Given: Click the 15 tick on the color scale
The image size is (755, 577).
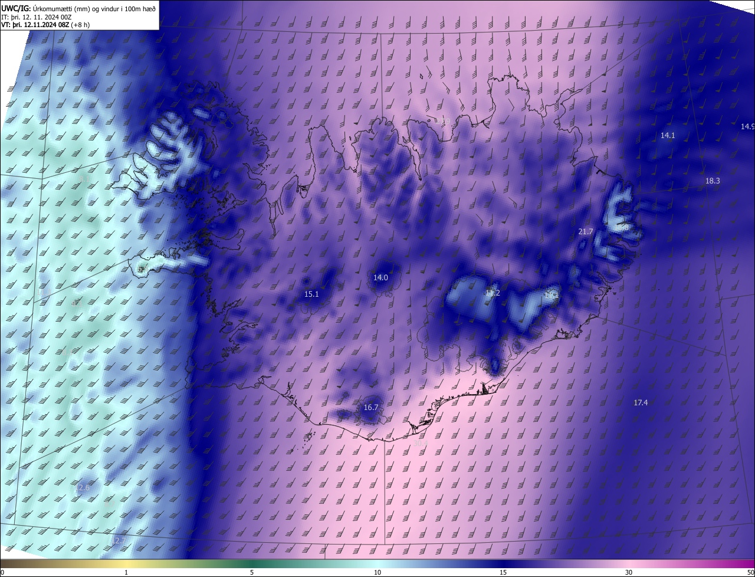Looking at the screenshot, I should (x=503, y=572).
